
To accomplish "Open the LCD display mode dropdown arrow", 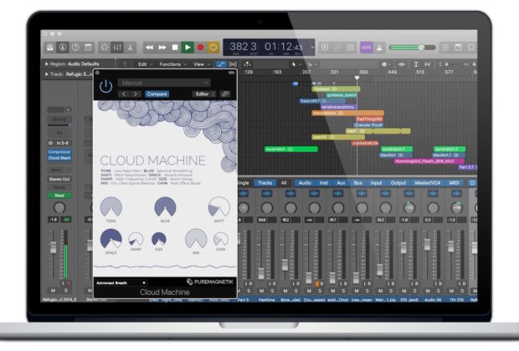I will (x=311, y=48).
